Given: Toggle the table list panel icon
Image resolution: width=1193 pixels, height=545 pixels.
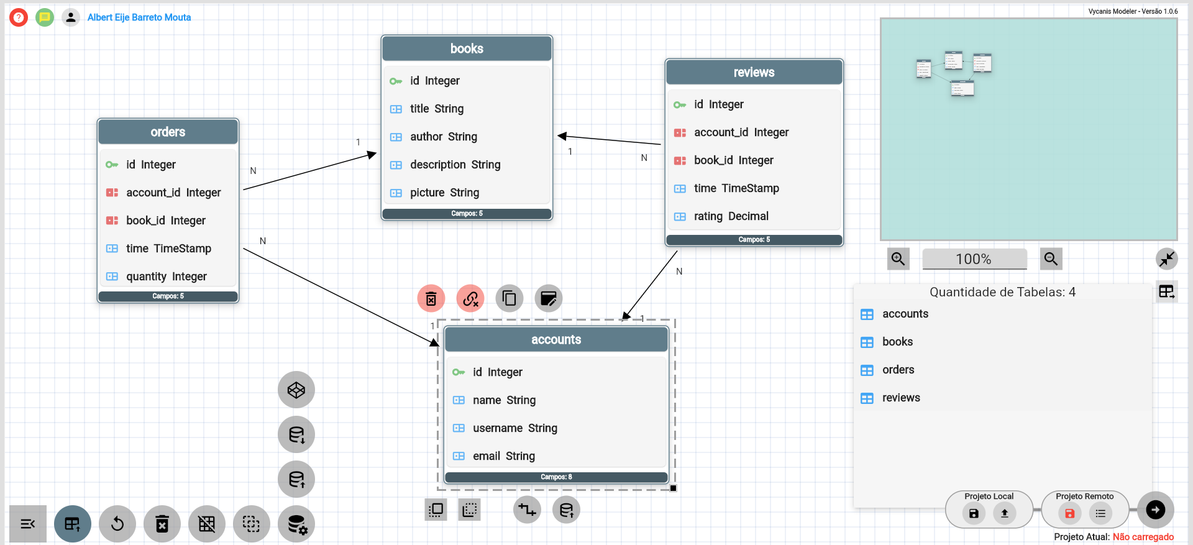Looking at the screenshot, I should [x=1166, y=291].
